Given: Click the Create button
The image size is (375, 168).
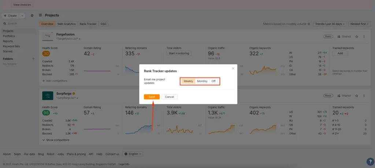Looking at the screenshot, I should 10,16.
